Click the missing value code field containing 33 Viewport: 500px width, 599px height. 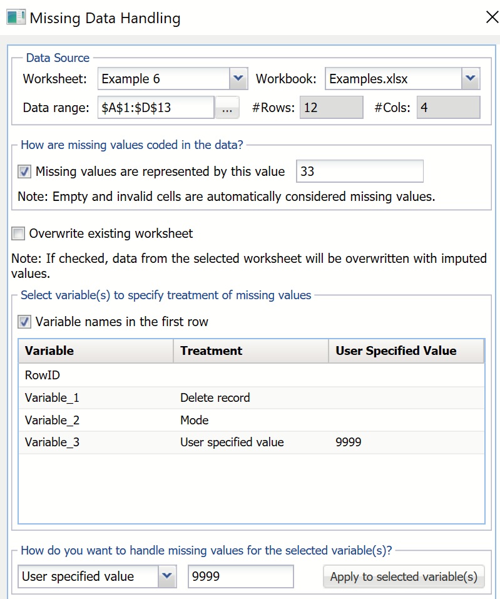(x=359, y=172)
